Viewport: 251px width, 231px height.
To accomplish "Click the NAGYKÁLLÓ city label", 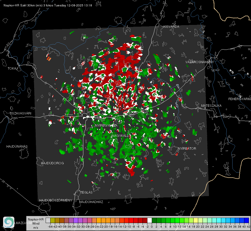I will click(x=121, y=136).
